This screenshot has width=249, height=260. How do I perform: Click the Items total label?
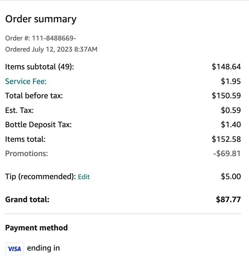point(25,139)
